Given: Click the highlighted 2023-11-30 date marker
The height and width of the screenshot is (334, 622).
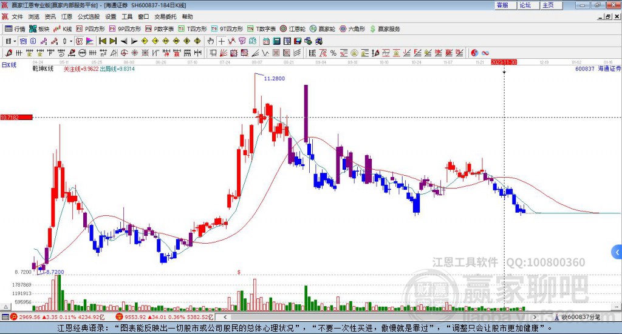Looking at the screenshot, I should pyautogui.click(x=504, y=62).
